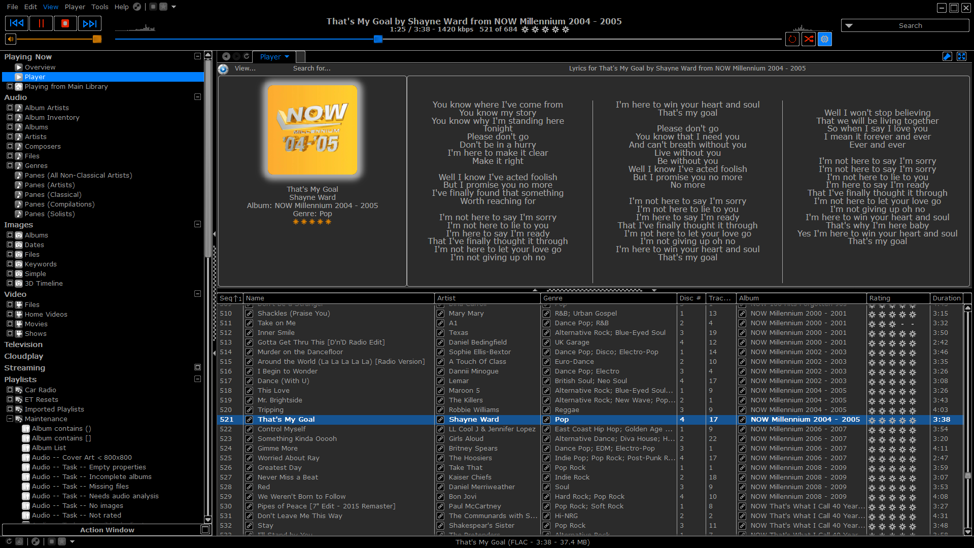Screen dimensions: 974x548
Task: Skip to the previous track
Action: pyautogui.click(x=17, y=23)
